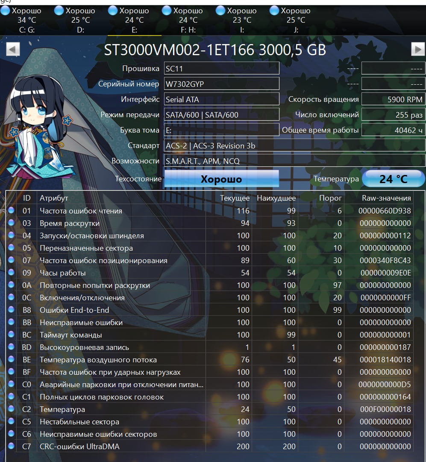
Task: Click status icon for Нестабильные сектора
Action: coord(11,421)
